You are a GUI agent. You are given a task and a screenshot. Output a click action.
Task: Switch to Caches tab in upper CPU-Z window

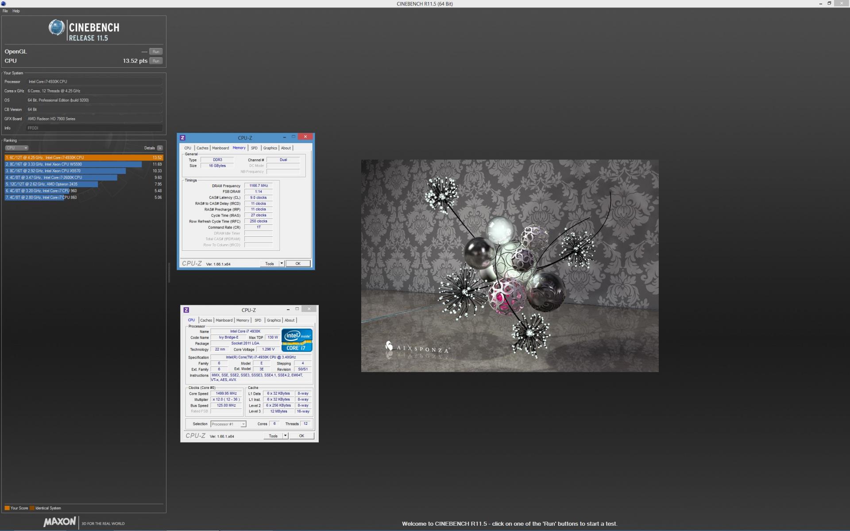202,148
